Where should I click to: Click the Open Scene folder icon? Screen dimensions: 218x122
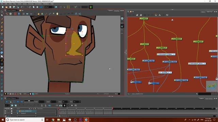point(6,7)
